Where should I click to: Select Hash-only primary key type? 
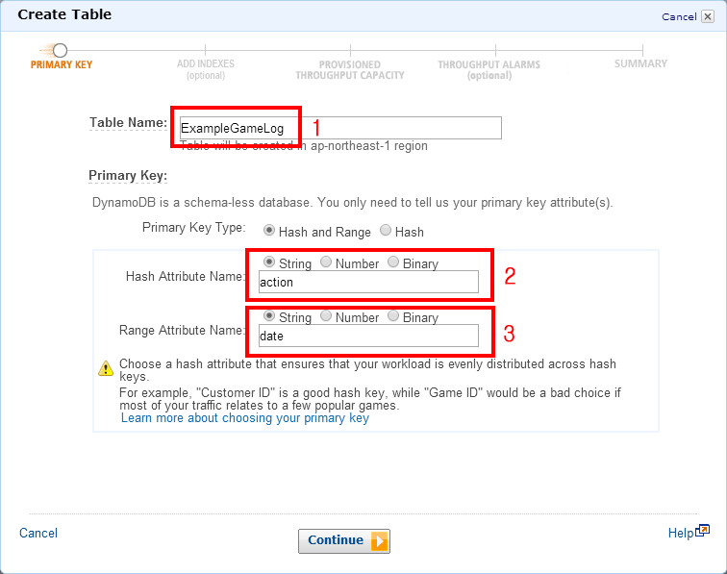tap(386, 231)
